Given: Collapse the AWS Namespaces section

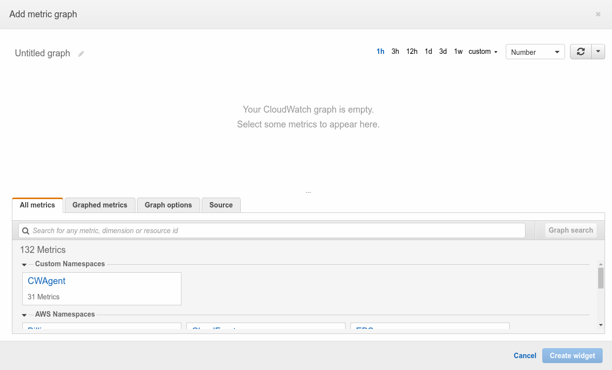Looking at the screenshot, I should click(24, 315).
